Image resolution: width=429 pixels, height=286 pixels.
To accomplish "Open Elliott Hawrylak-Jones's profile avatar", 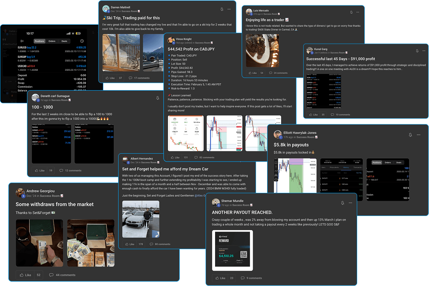I will coord(278,134).
